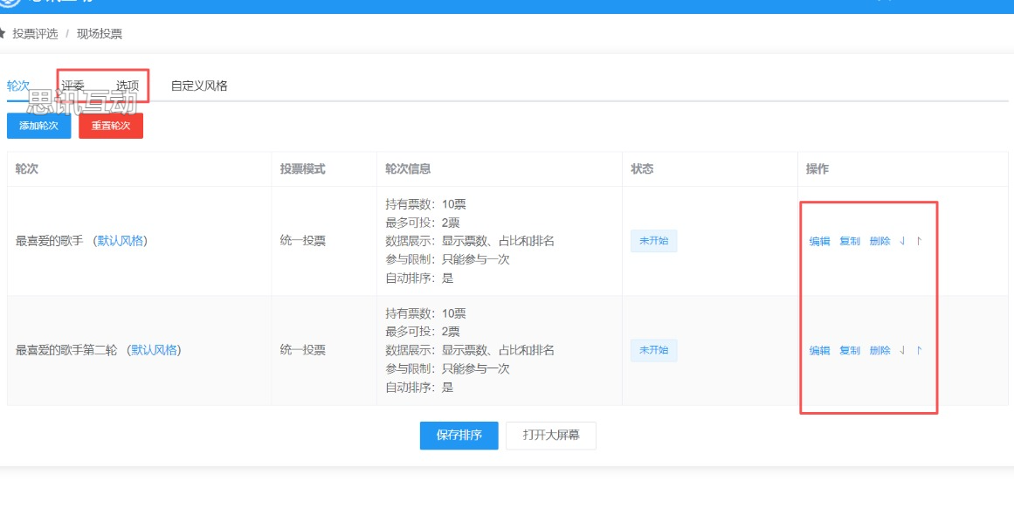Click down arrow for 最喜爱的歌手第二轮 row
The image size is (1014, 529).
point(902,351)
